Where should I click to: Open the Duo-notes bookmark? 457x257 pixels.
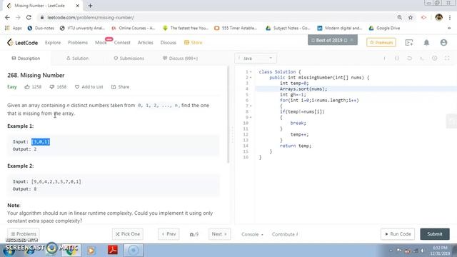41,29
